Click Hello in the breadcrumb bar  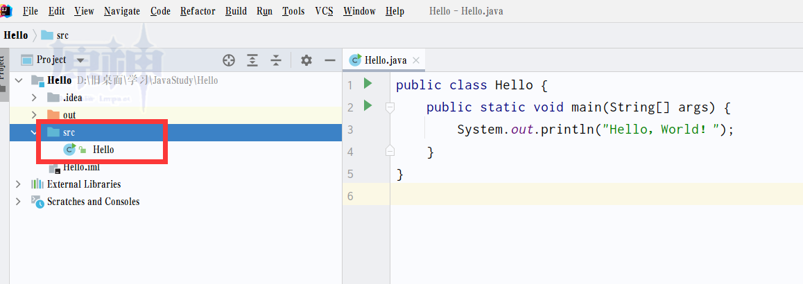(x=16, y=35)
